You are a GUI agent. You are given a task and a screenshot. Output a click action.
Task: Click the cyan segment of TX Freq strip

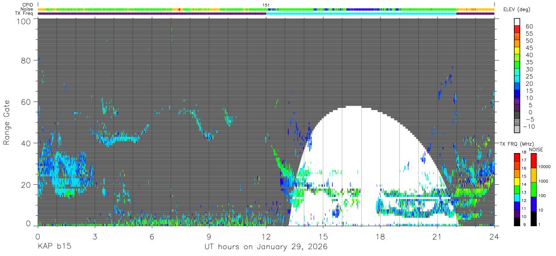coord(361,14)
